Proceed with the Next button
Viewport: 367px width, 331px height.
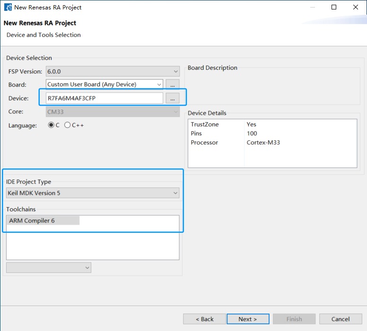click(x=248, y=319)
